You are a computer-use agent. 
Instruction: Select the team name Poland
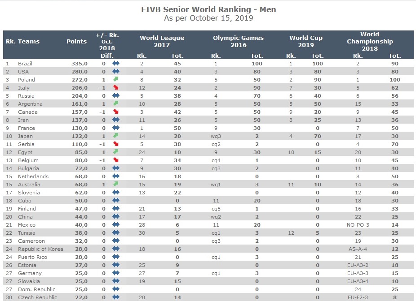point(26,80)
